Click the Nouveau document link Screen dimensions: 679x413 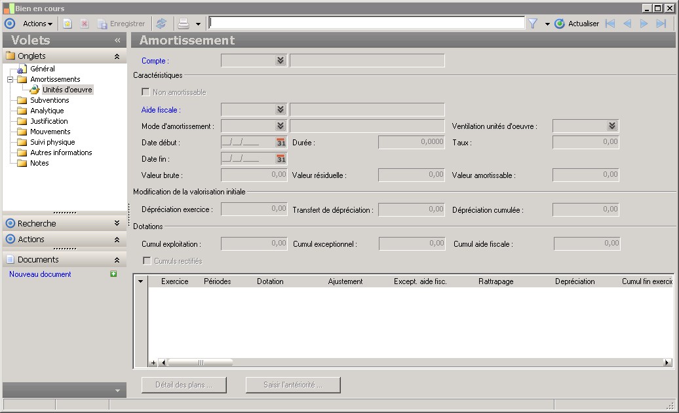[x=40, y=274]
